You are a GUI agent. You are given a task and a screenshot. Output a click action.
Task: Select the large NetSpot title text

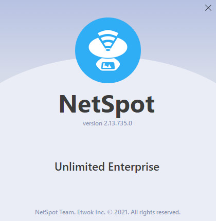coord(107,104)
